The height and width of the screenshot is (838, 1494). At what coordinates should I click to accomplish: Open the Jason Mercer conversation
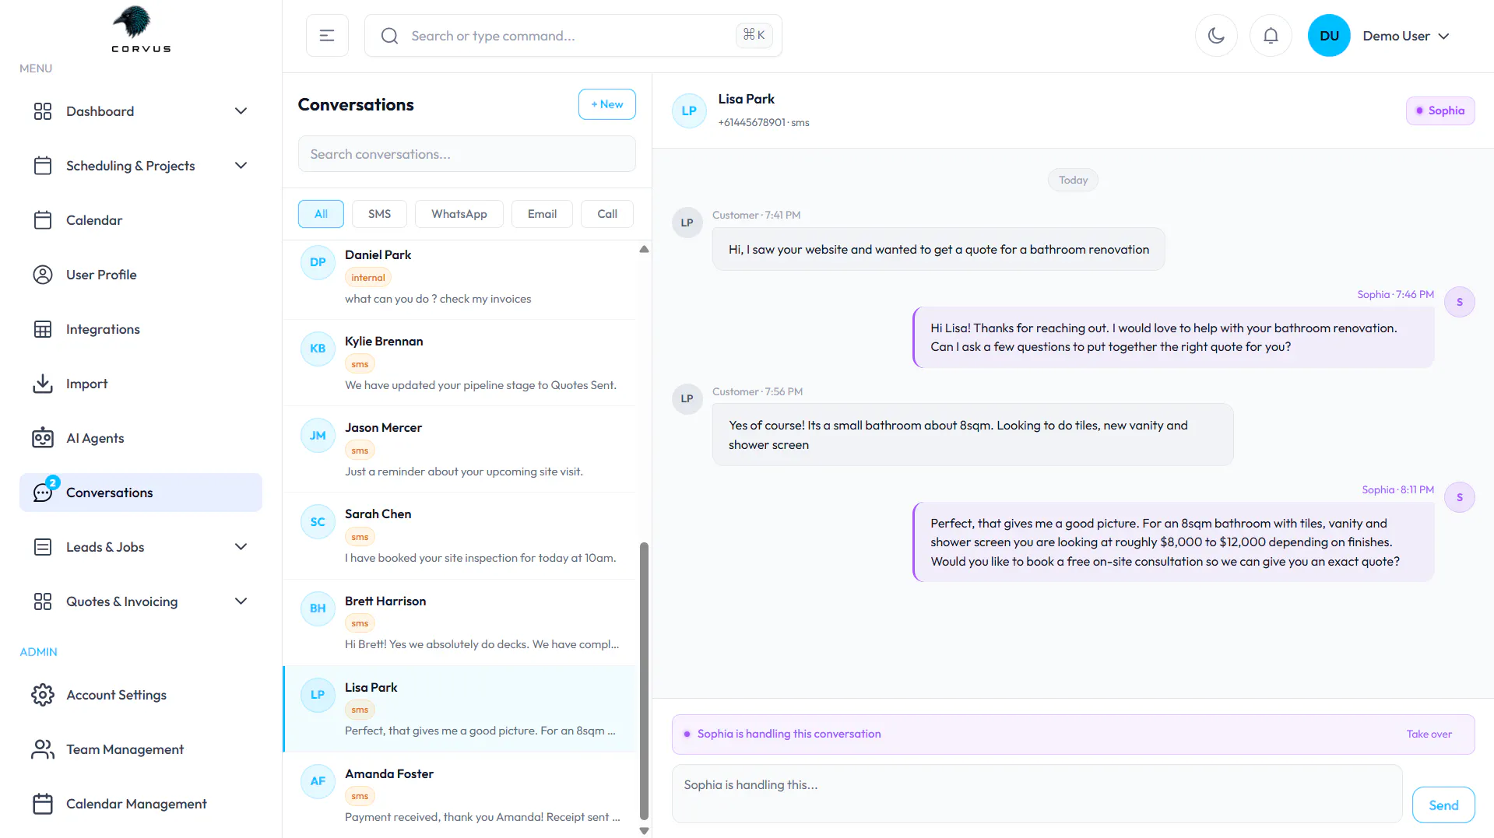[459, 449]
